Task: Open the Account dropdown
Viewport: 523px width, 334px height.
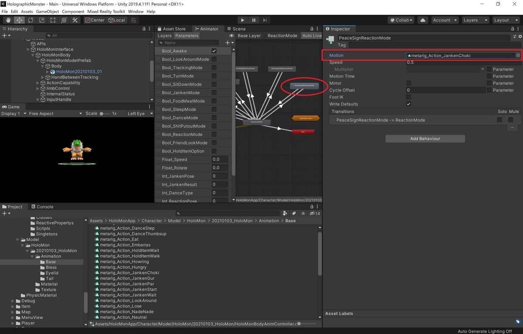Action: pos(445,20)
